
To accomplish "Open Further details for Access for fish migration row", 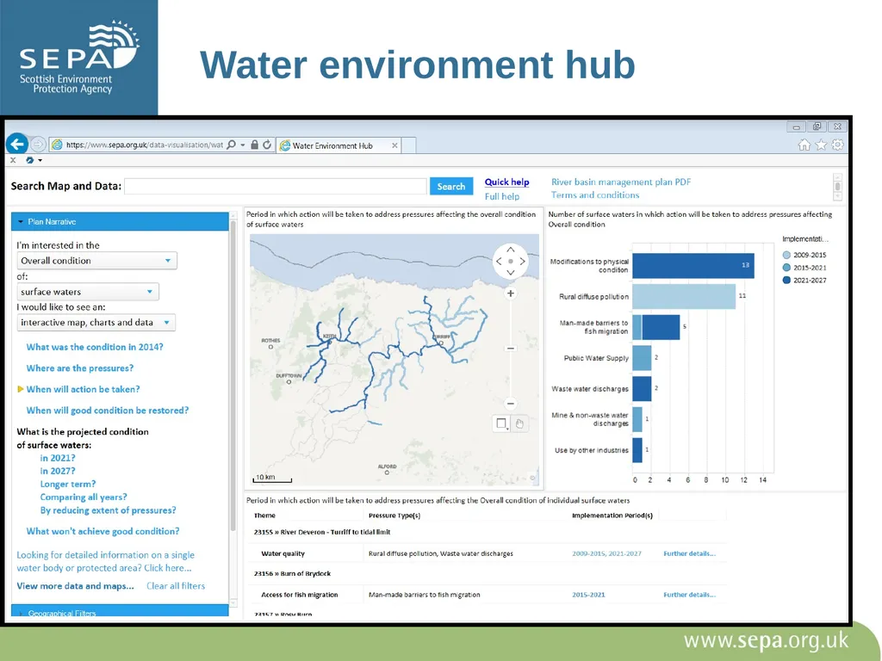I will tap(689, 595).
